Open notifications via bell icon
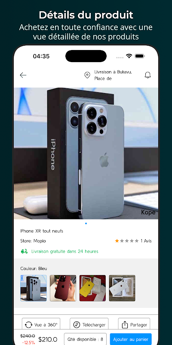This screenshot has width=172, height=345. click(x=147, y=75)
